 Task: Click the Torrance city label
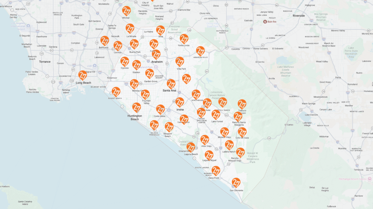point(45,62)
